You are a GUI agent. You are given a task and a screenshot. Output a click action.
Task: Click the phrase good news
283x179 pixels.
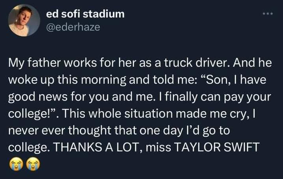(x=38, y=97)
